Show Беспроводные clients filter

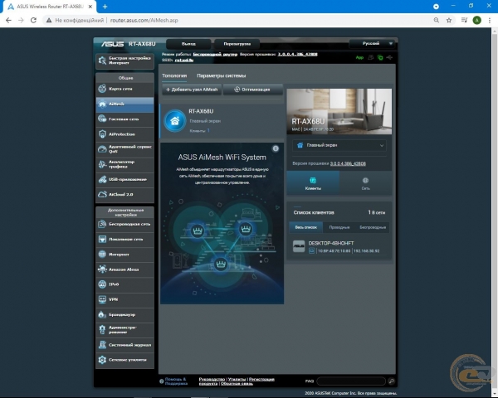373,227
